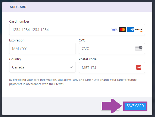This screenshot has width=155, height=117.
Task: Click the purple arrow graphic
Action: click(x=112, y=106)
